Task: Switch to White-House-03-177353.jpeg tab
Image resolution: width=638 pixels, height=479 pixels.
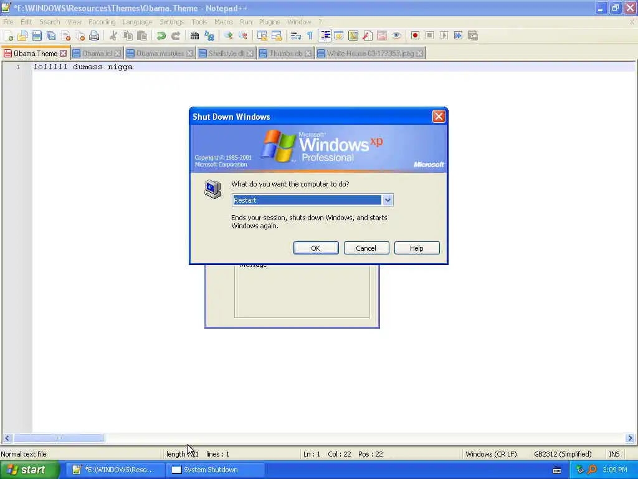Action: [371, 54]
